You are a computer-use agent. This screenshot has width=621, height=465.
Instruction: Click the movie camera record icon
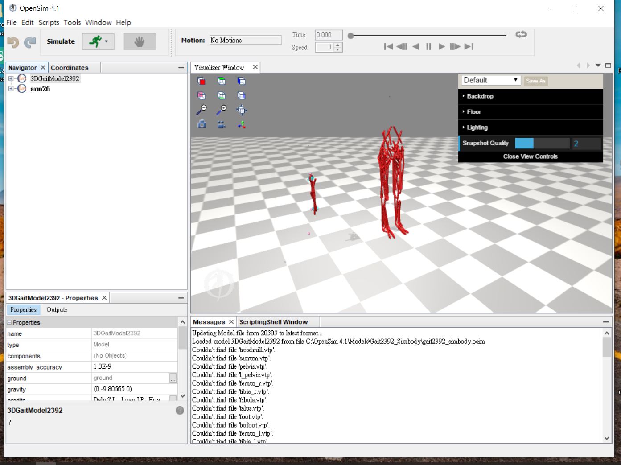click(222, 124)
